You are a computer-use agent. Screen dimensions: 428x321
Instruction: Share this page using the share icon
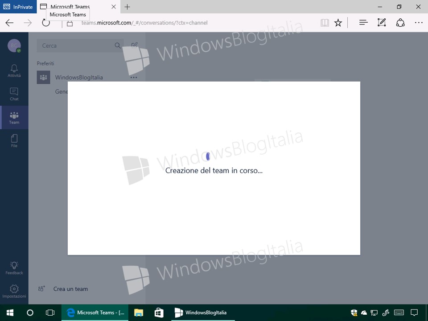[400, 23]
